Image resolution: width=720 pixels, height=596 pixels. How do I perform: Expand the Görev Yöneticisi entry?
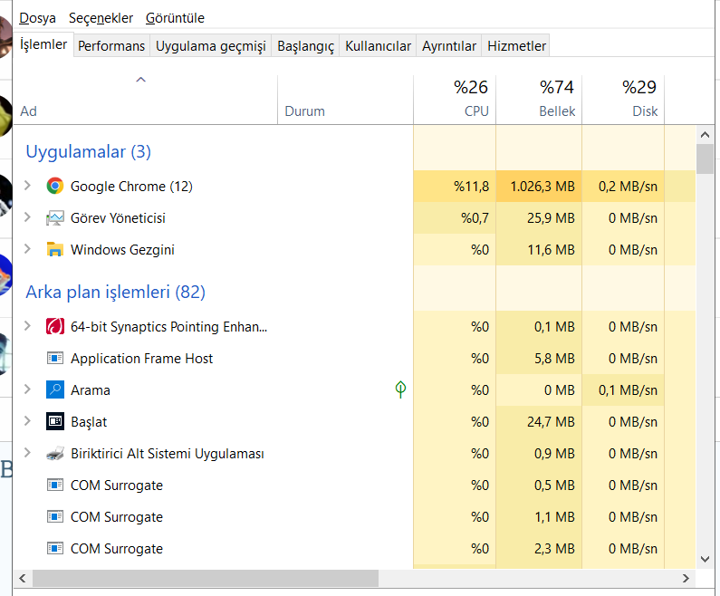click(x=27, y=217)
